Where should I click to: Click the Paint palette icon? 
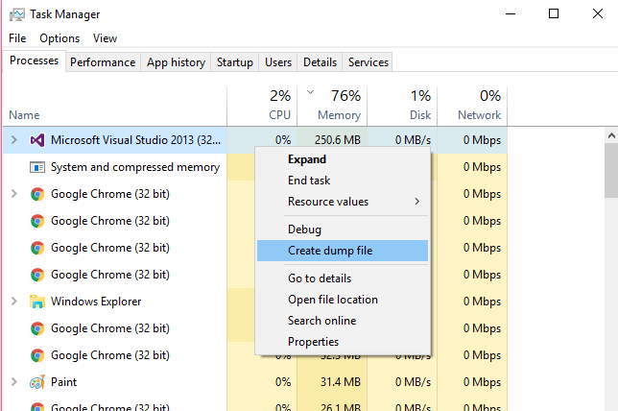point(37,382)
